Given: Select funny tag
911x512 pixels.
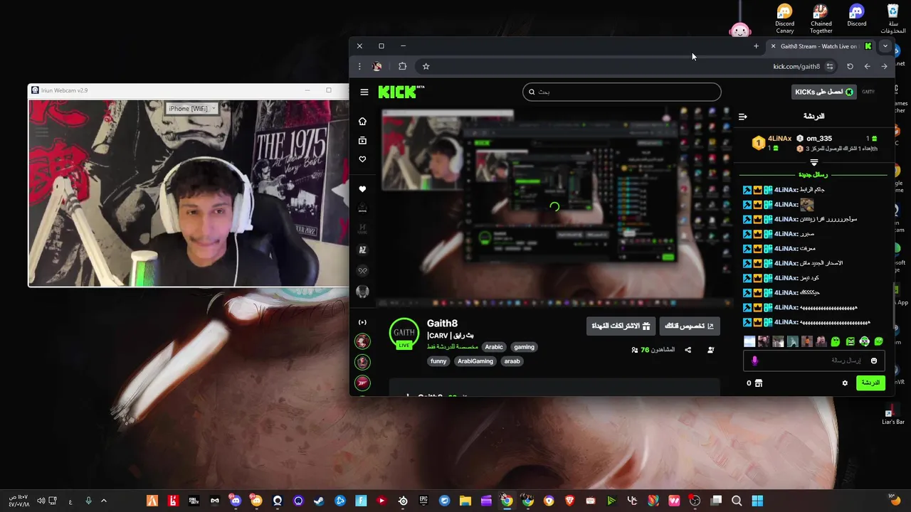Looking at the screenshot, I should 438,361.
